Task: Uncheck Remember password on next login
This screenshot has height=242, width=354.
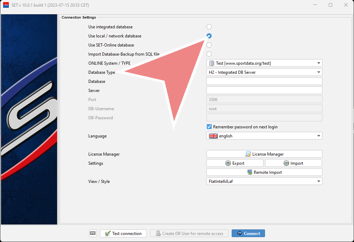Action: point(209,127)
